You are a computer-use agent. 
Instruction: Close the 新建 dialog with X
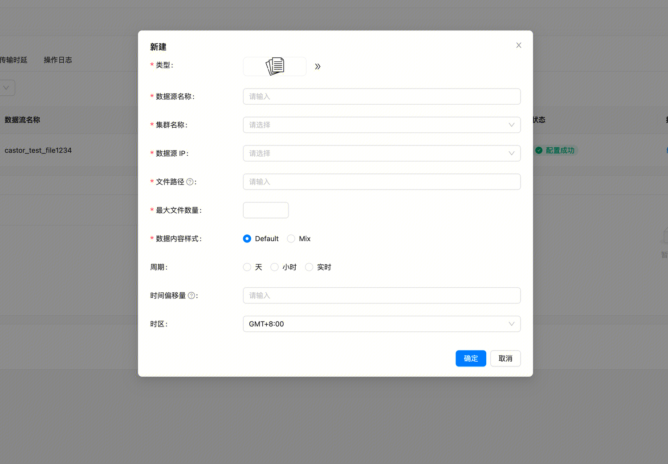[518, 45]
